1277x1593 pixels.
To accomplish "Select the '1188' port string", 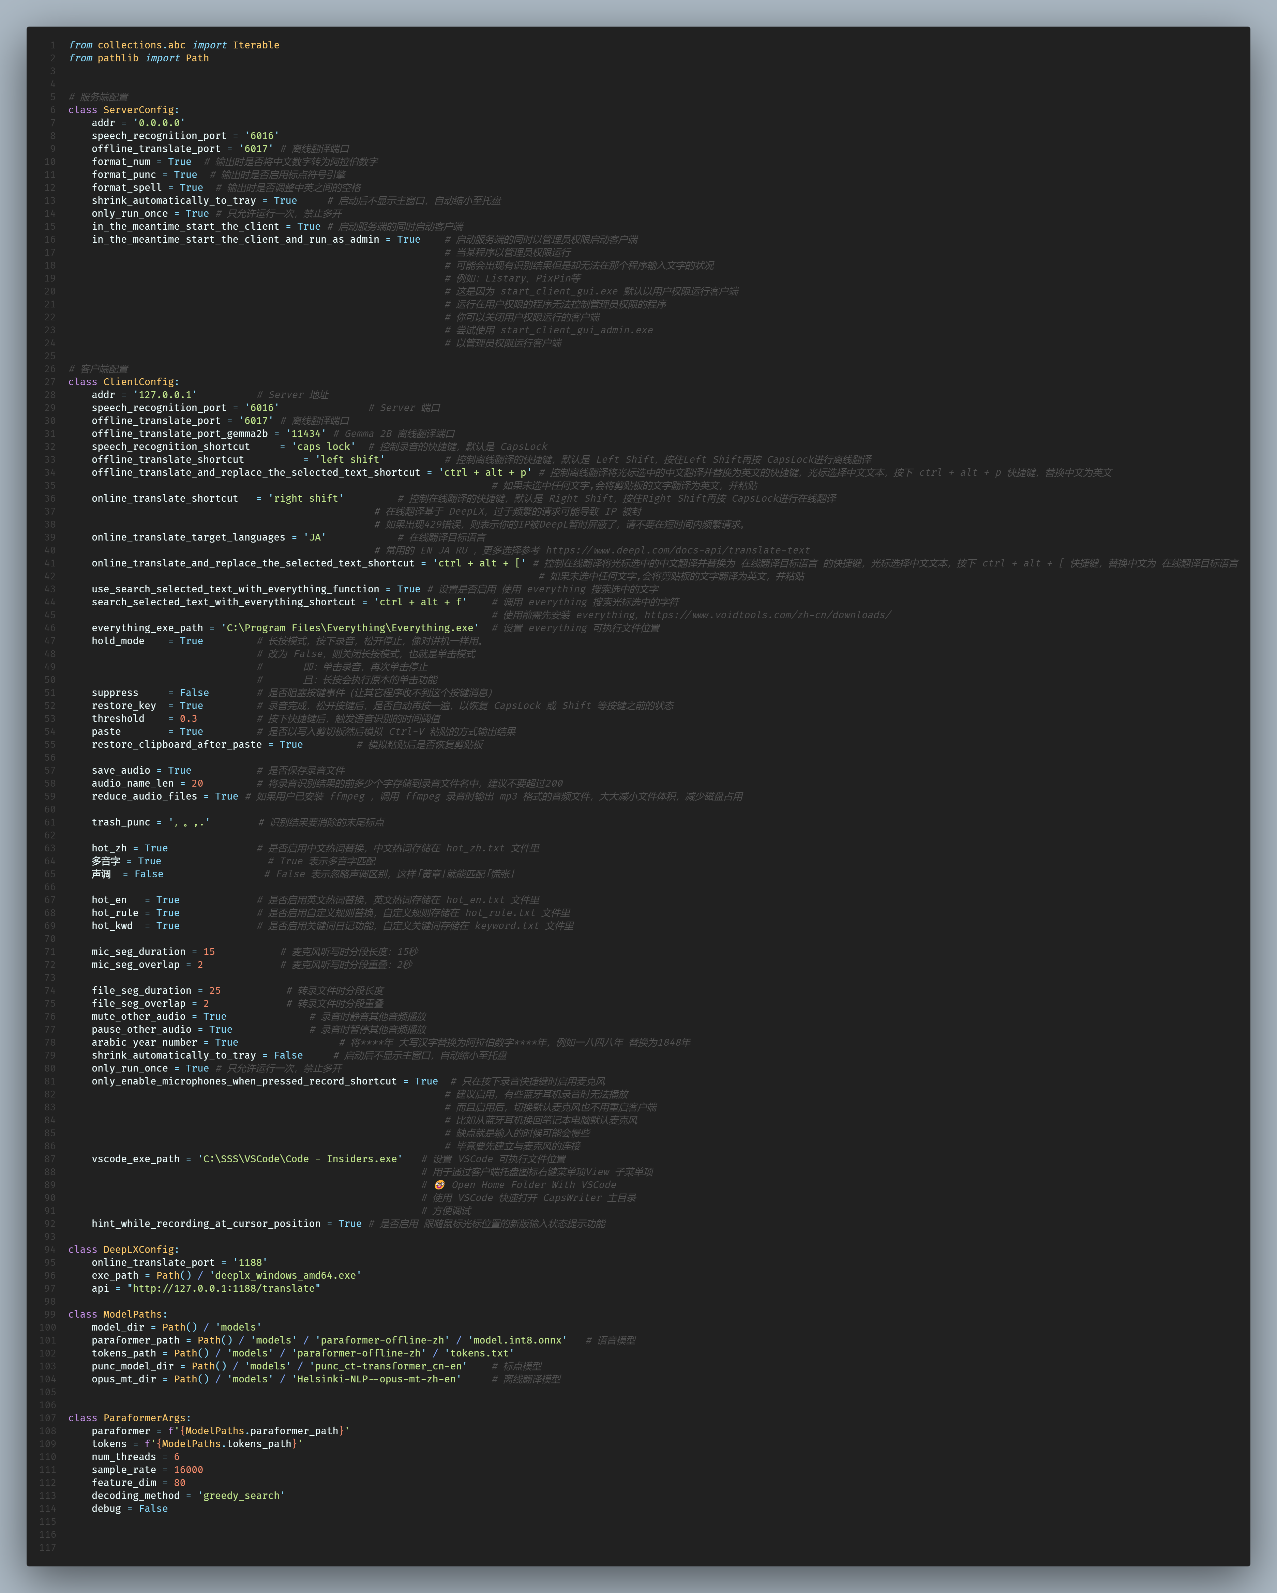I will coord(250,1263).
